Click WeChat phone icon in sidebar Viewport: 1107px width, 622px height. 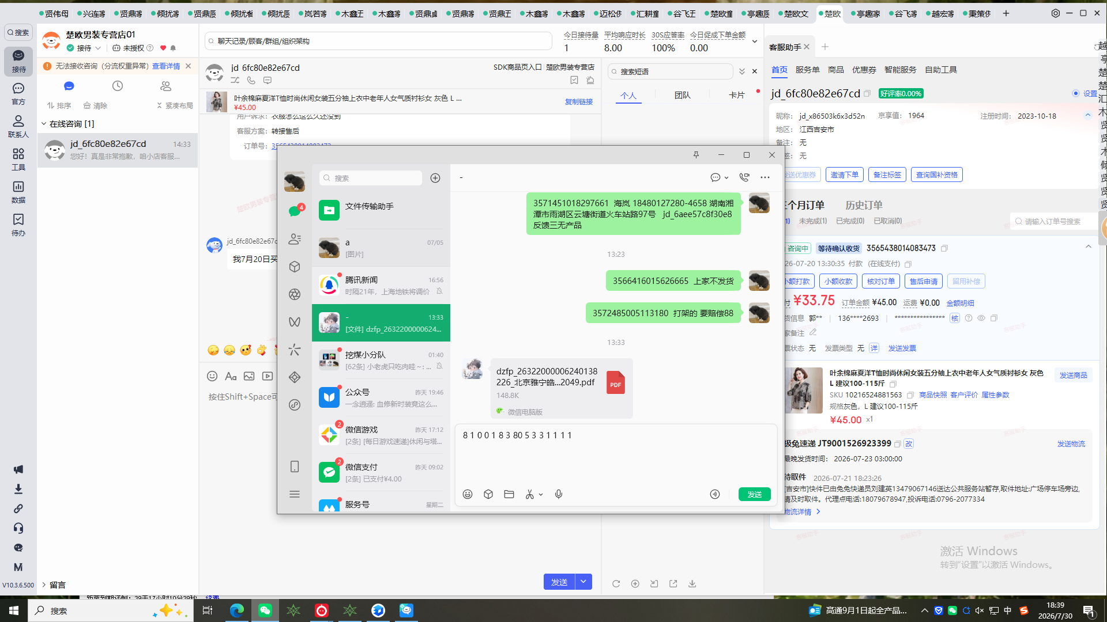295,466
